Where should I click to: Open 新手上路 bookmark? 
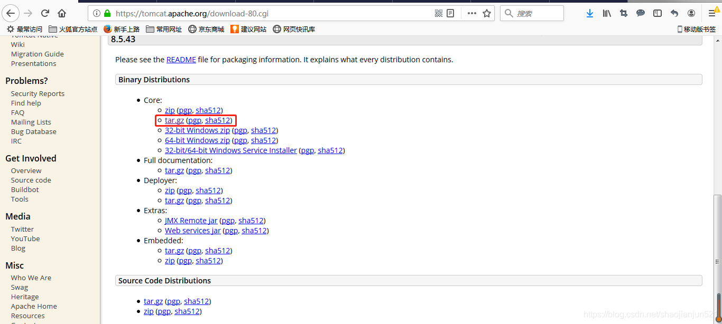(122, 29)
